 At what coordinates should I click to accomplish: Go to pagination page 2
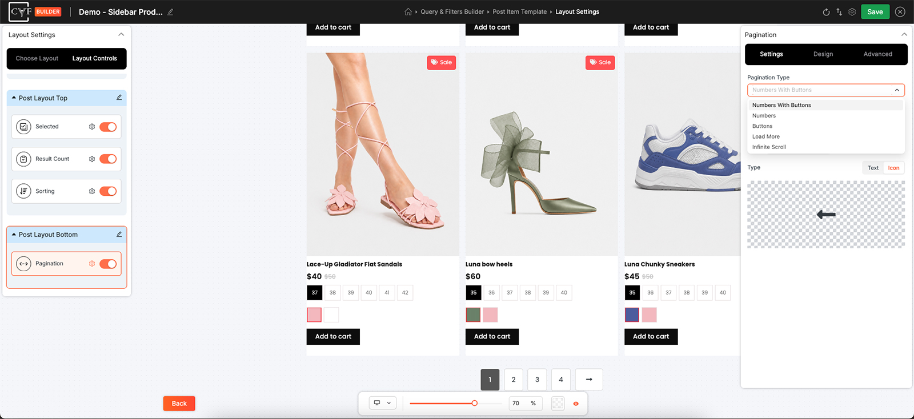[514, 380]
